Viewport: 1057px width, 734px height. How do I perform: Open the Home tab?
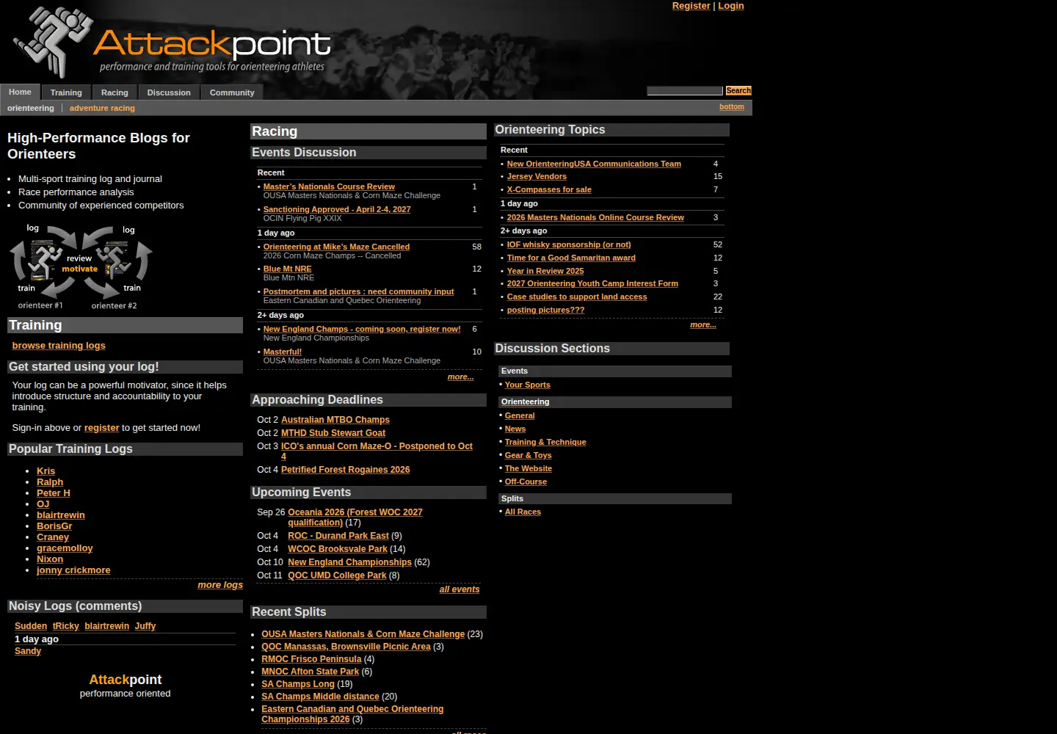(20, 92)
